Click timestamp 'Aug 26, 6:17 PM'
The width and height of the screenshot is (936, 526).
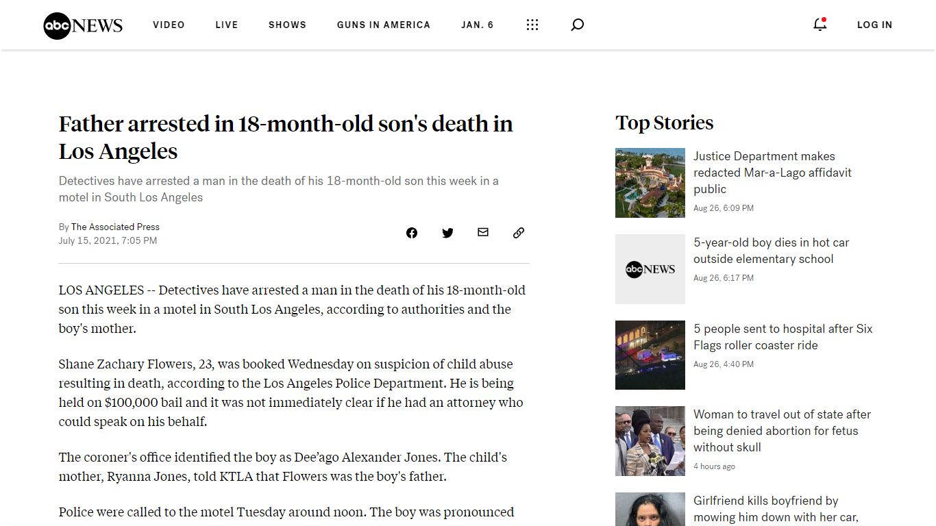click(723, 277)
